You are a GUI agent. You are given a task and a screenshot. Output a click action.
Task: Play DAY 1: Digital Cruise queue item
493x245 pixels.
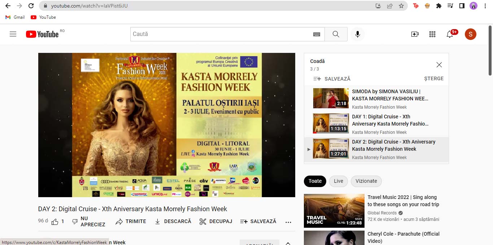(x=376, y=124)
